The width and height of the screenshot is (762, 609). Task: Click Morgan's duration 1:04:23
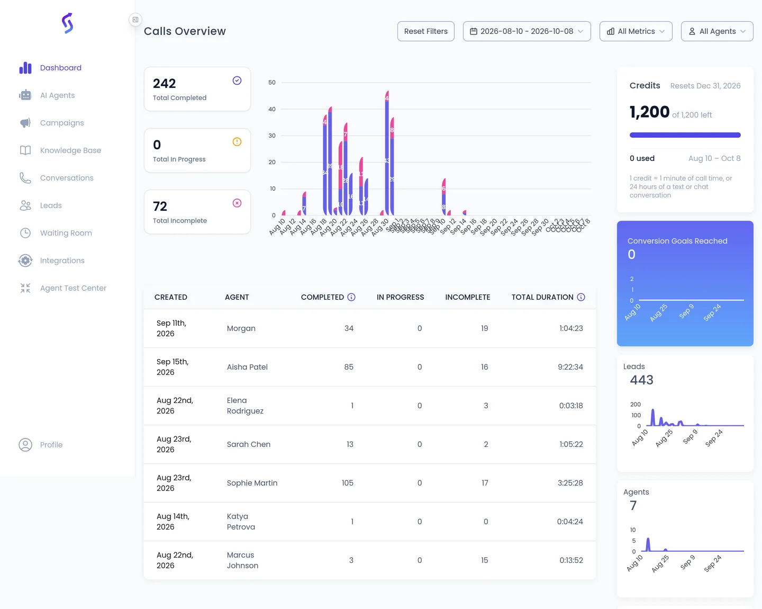[571, 328]
